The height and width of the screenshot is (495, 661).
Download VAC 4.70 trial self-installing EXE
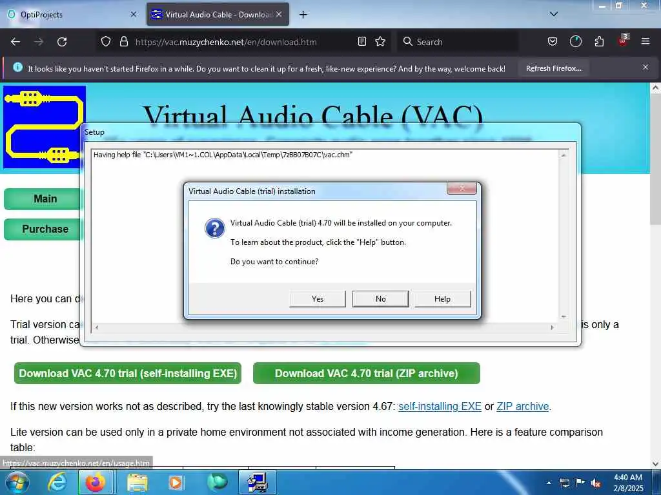pos(128,373)
